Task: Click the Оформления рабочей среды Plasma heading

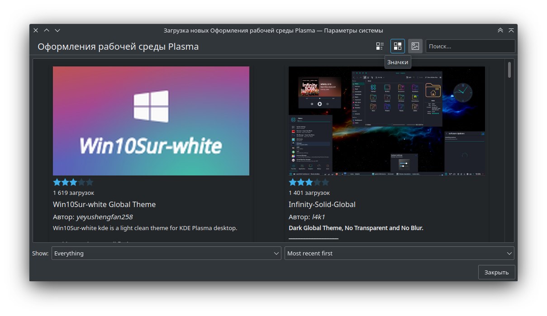Action: point(118,47)
